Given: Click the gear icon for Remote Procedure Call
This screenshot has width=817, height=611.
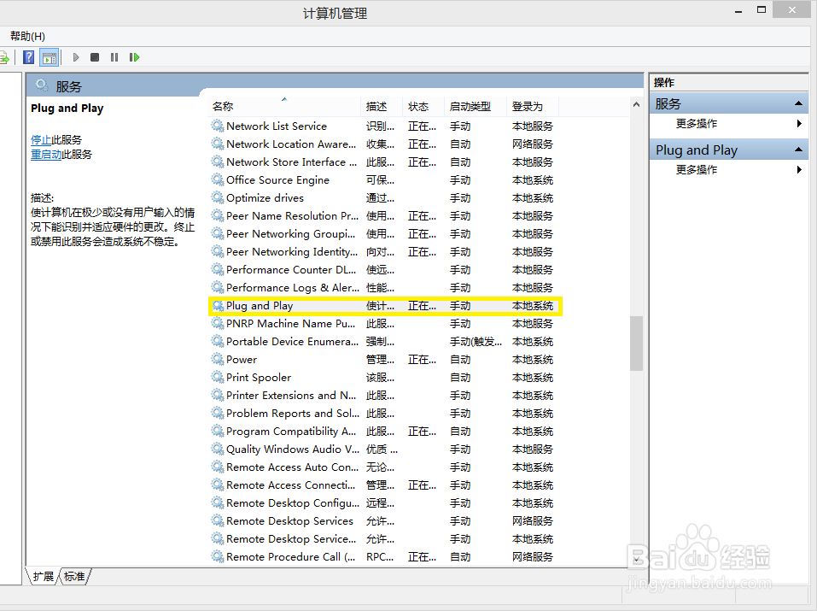Looking at the screenshot, I should click(x=218, y=556).
